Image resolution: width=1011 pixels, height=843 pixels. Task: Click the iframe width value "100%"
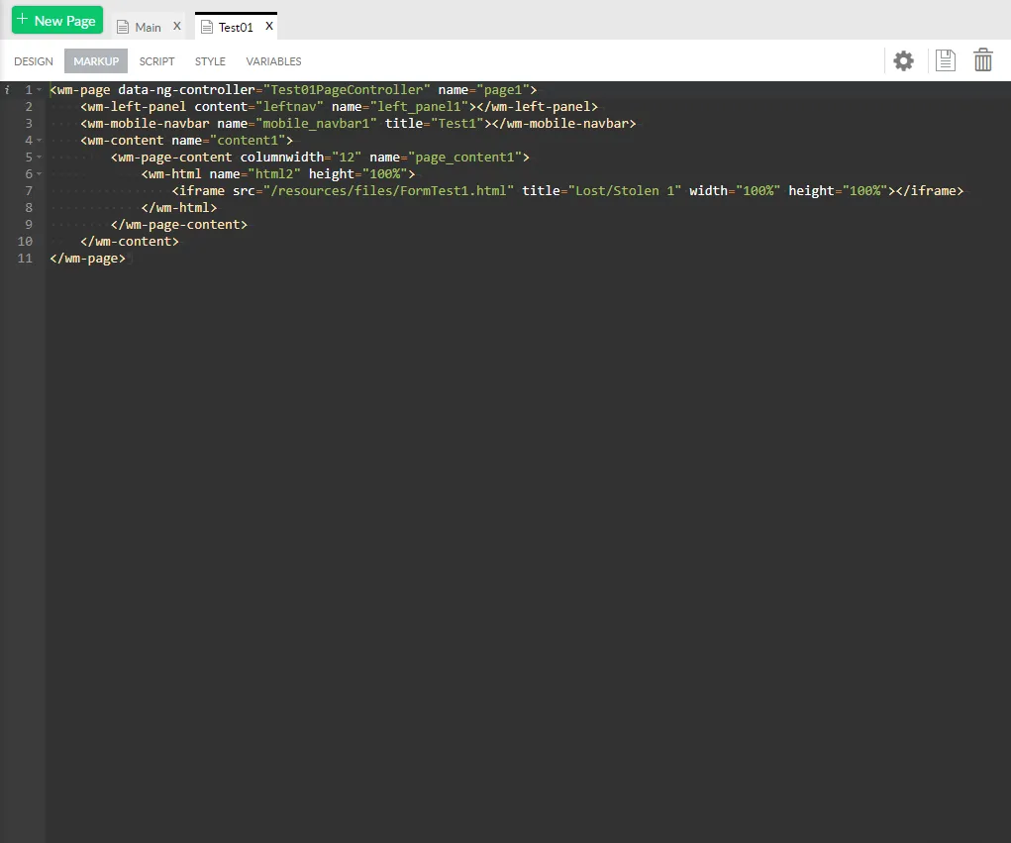point(758,190)
